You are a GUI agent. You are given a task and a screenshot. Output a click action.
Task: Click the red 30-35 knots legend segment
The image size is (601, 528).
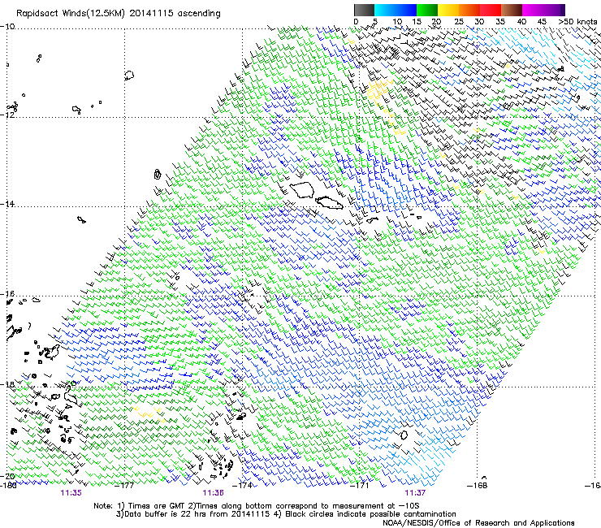pos(491,10)
